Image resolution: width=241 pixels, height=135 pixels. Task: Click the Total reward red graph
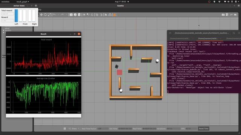[x=44, y=56]
